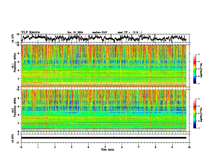Image resolution: width=213 pixels, height=165 pixels.
Task: Click the 'ch.1(V)' axis label
Action: (13, 38)
